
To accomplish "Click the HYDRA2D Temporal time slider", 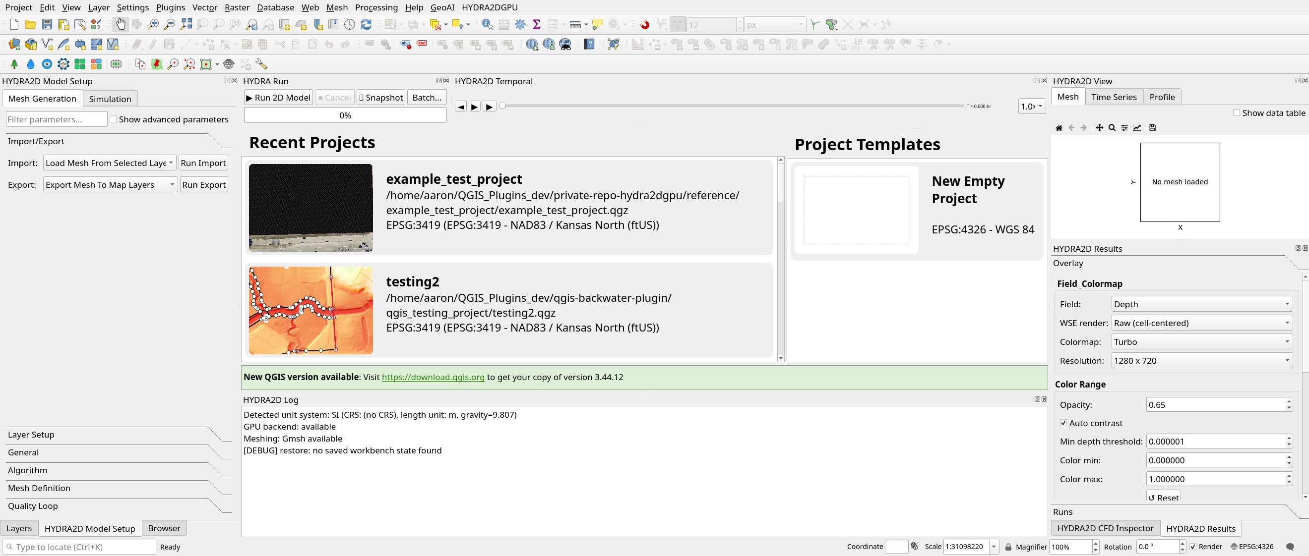I will (x=732, y=106).
